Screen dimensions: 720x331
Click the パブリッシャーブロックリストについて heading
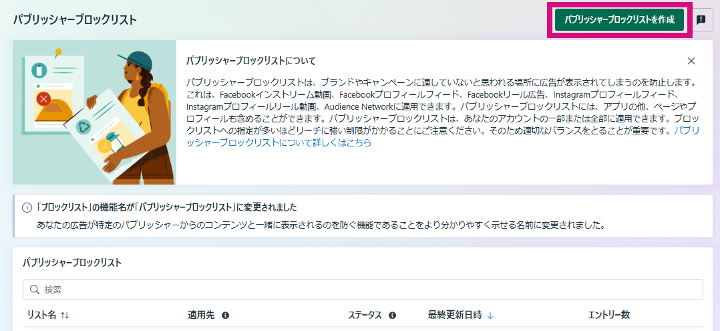click(x=250, y=61)
